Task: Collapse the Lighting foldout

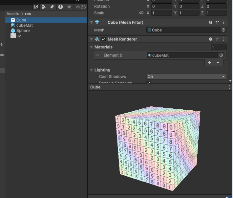Action: [x=92, y=70]
